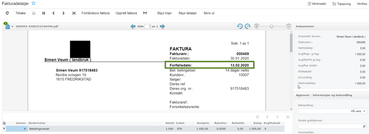Click the favorite star next to Fakturadetaljer
369x134 pixels.
click(34, 3)
